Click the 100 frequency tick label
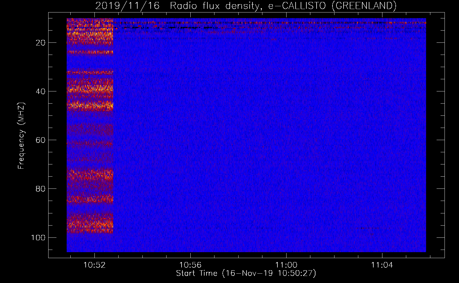Screen dimensions: 459x283 (38, 237)
